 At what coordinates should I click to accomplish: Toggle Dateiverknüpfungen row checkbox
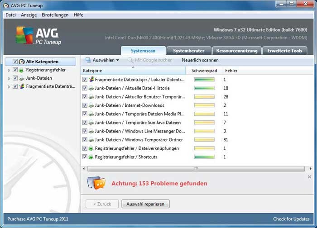click(x=85, y=148)
